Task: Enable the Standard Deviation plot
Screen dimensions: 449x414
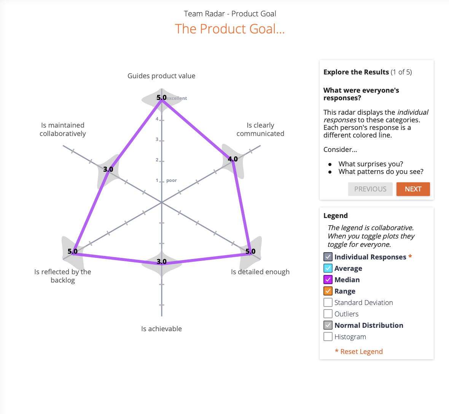Action: 328,302
